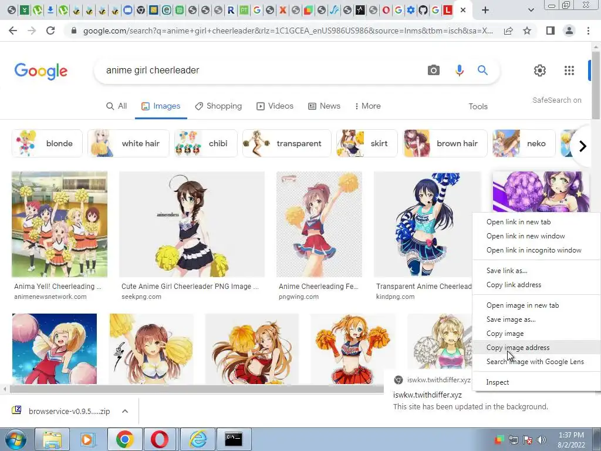Search by image with the camera icon
The height and width of the screenshot is (451, 601).
(x=434, y=70)
